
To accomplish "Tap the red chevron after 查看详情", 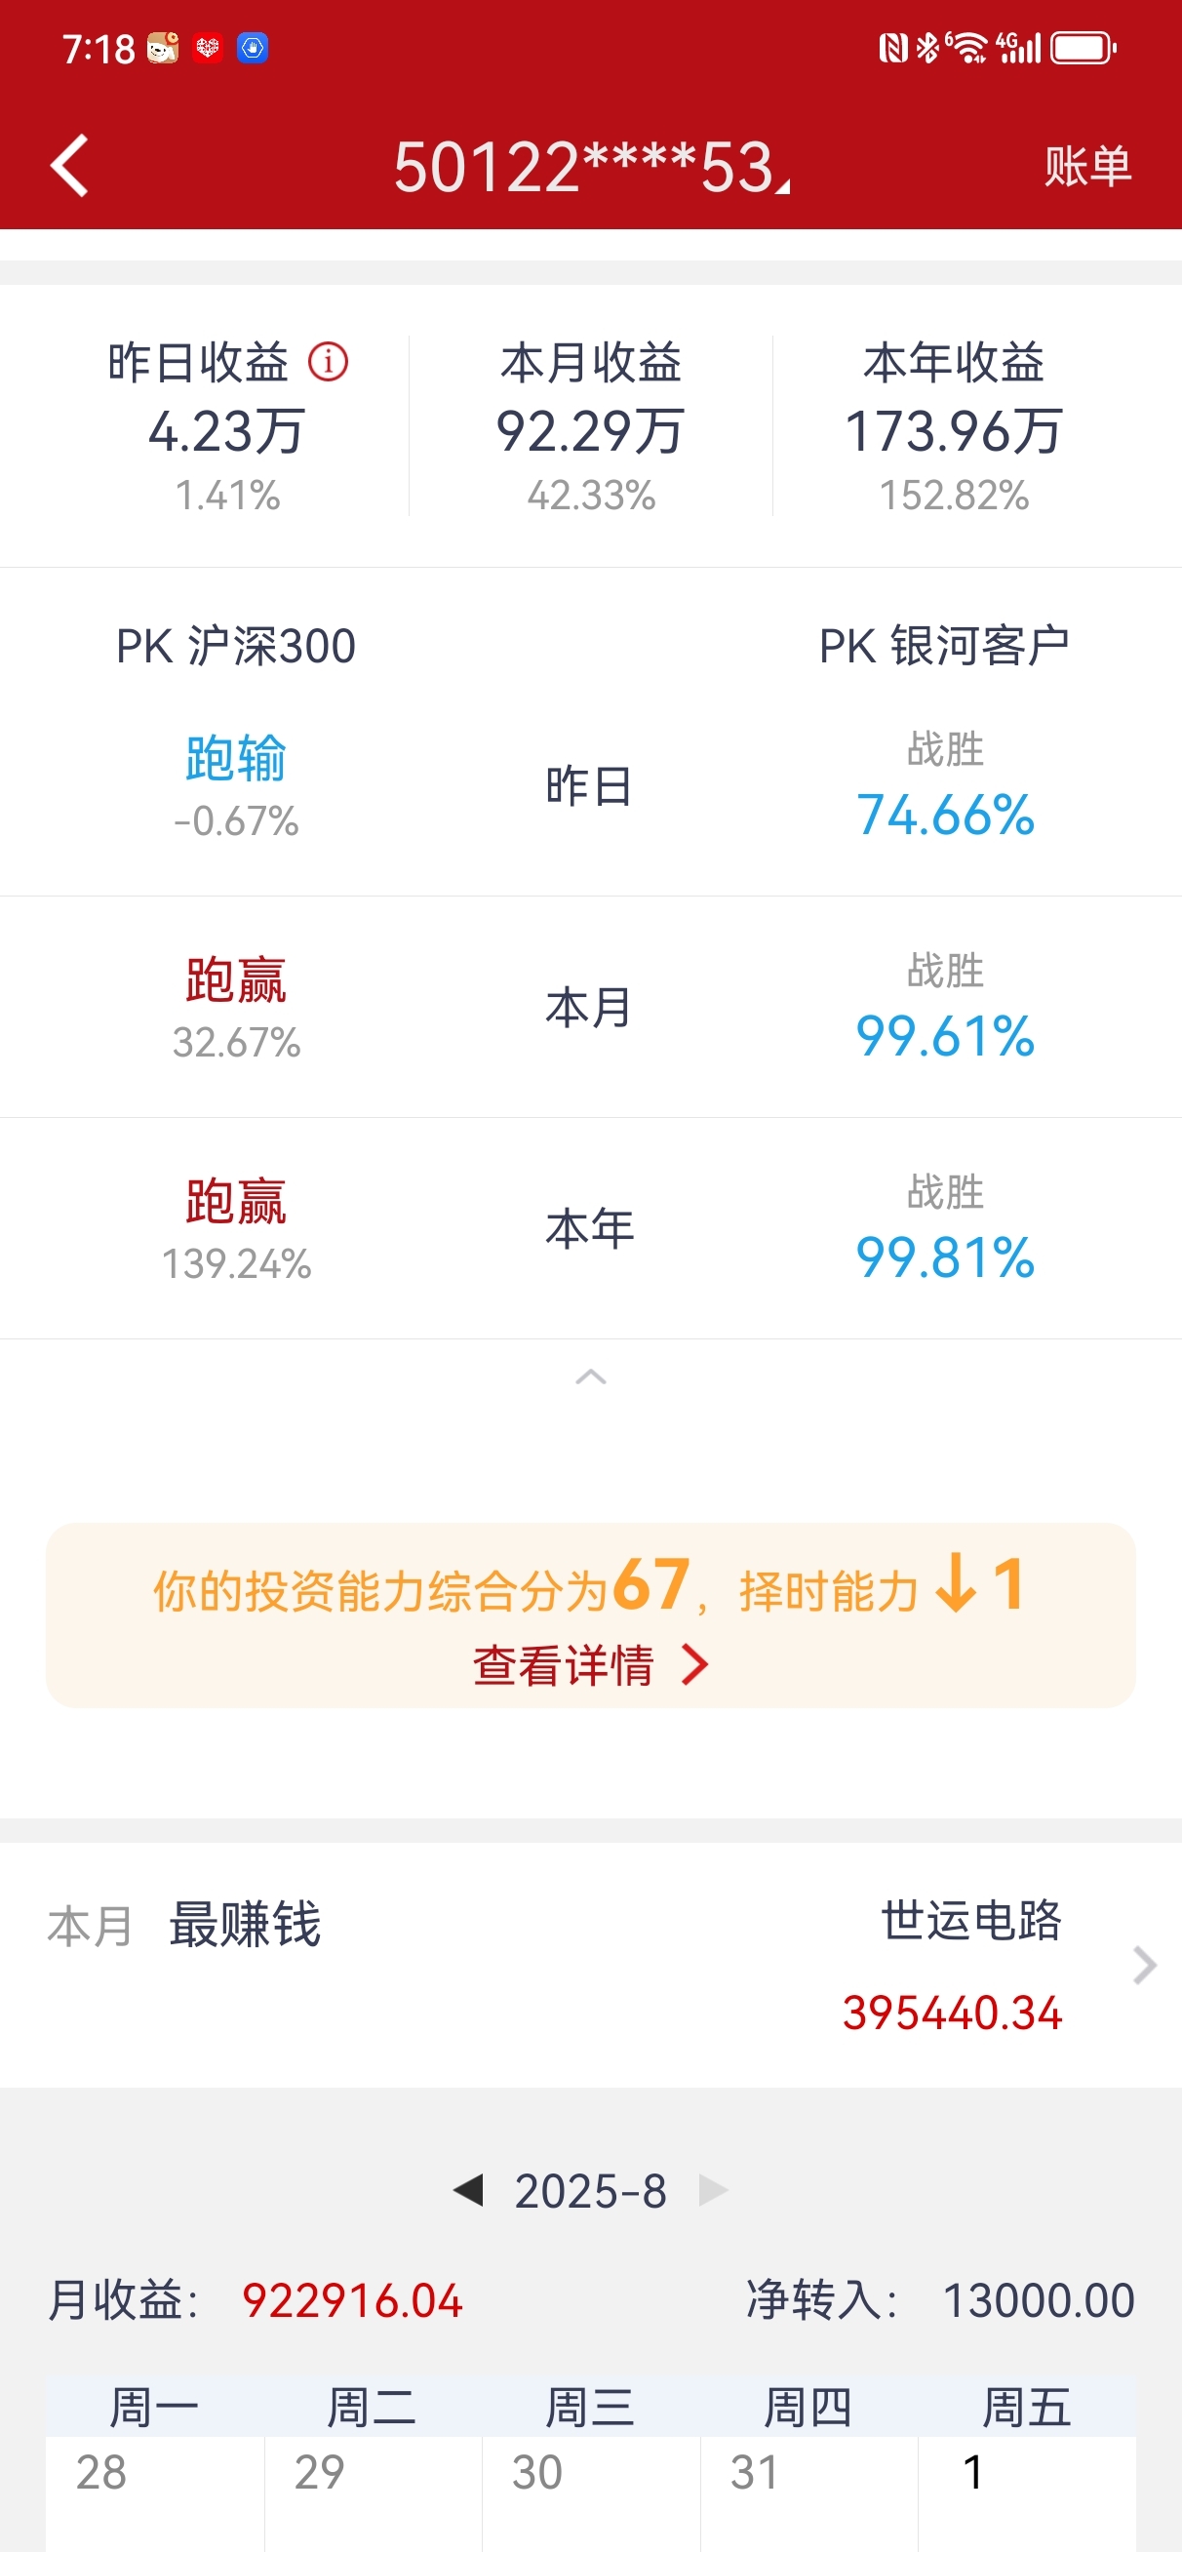I will 694,1664.
